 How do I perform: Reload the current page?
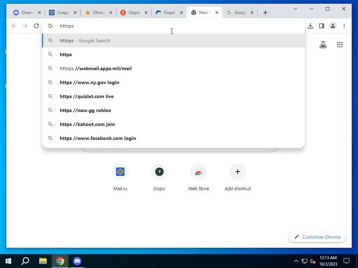pyautogui.click(x=36, y=26)
